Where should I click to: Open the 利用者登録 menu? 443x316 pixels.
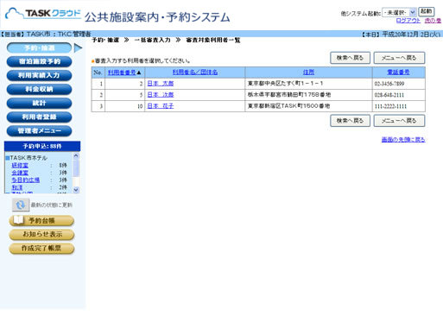pos(39,117)
